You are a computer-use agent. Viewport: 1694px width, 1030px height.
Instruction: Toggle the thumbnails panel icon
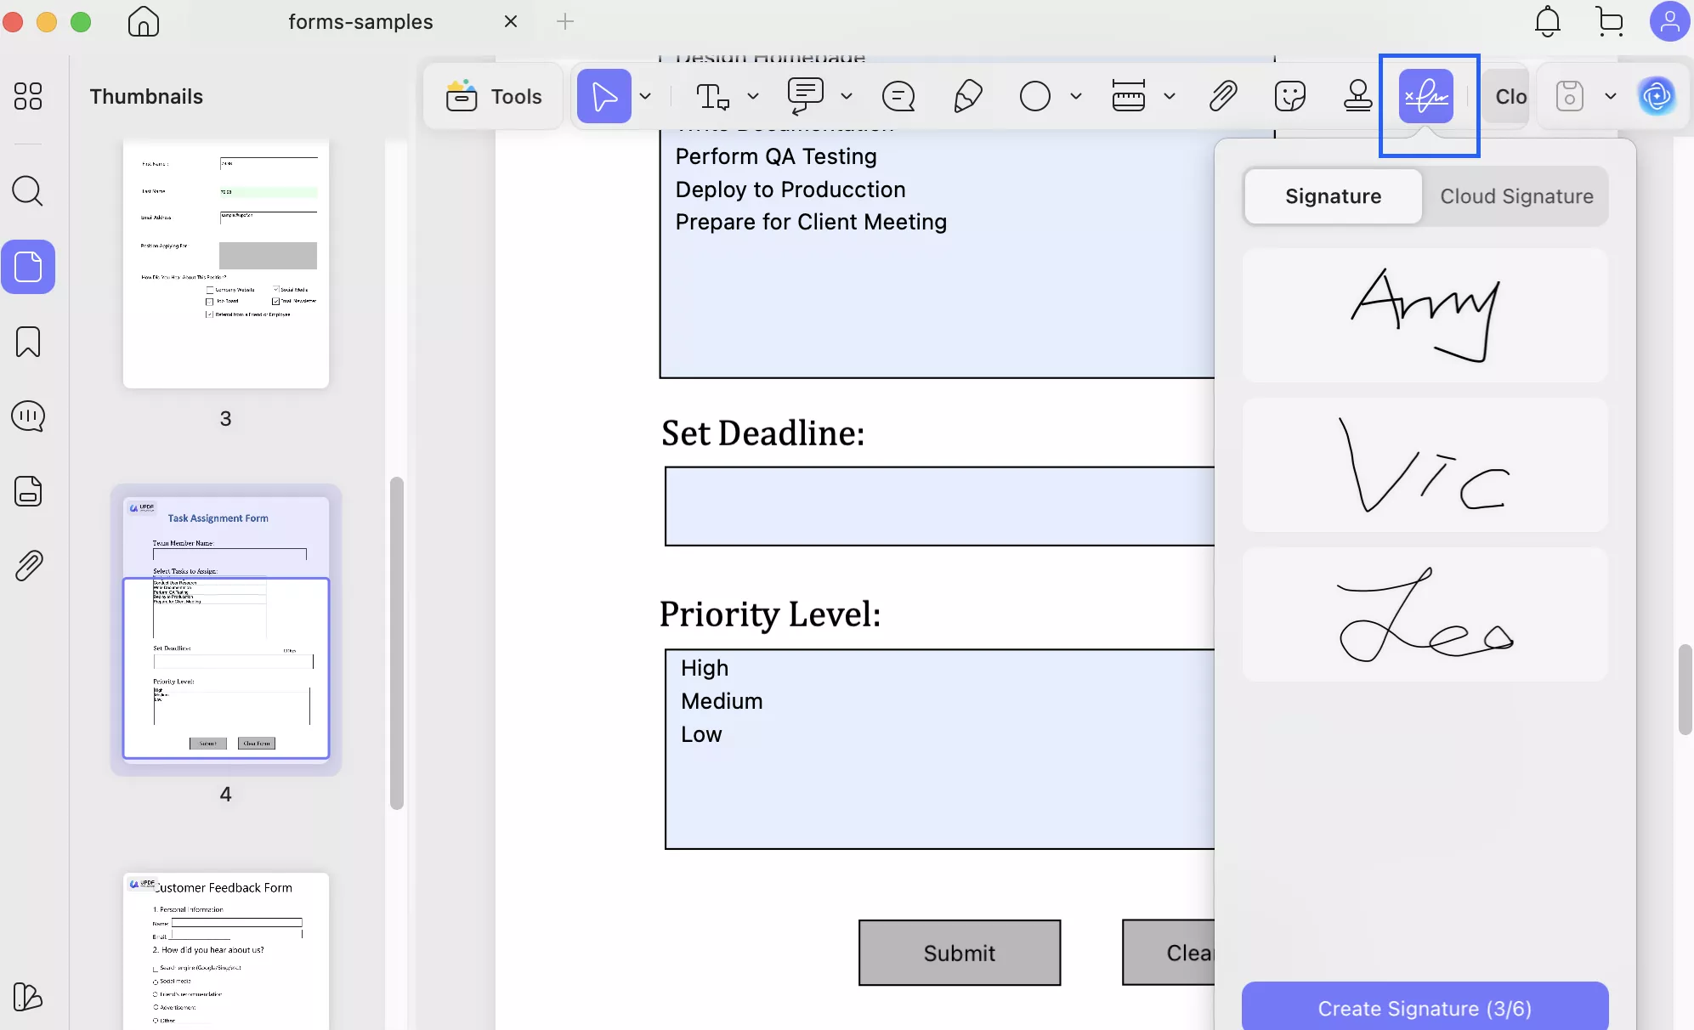coord(28,267)
